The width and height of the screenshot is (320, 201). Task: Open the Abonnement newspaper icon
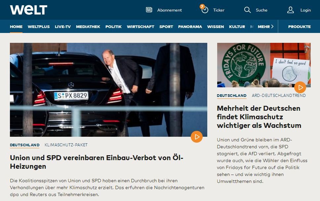(x=149, y=10)
